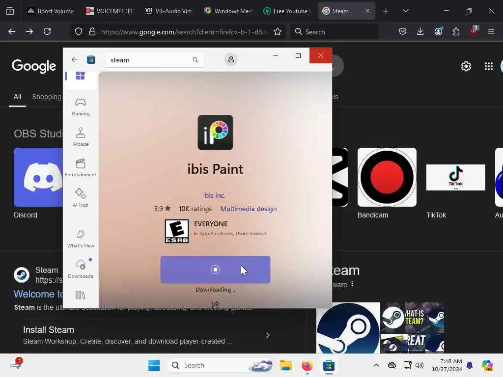Open Firefox downloads panel
Screen dimensions: 503x377
click(x=420, y=31)
